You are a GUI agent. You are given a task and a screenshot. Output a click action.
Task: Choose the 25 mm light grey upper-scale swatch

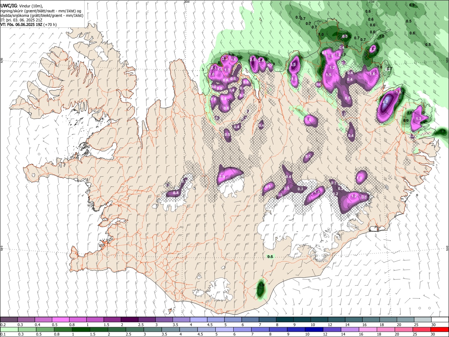coord(423,319)
